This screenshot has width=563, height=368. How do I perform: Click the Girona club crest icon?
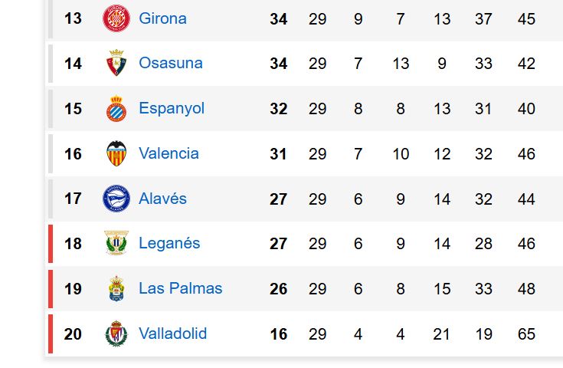tap(116, 18)
